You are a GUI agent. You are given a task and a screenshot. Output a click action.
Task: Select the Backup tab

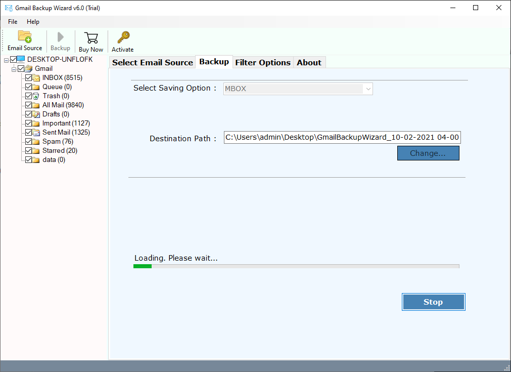click(x=214, y=62)
